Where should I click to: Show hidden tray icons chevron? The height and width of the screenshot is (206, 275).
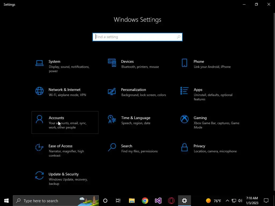pos(227,201)
